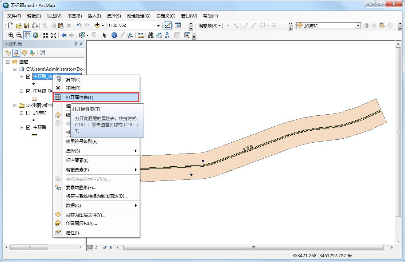
Task: Collapse the 中环路 layer legend
Action: pyautogui.click(x=22, y=127)
